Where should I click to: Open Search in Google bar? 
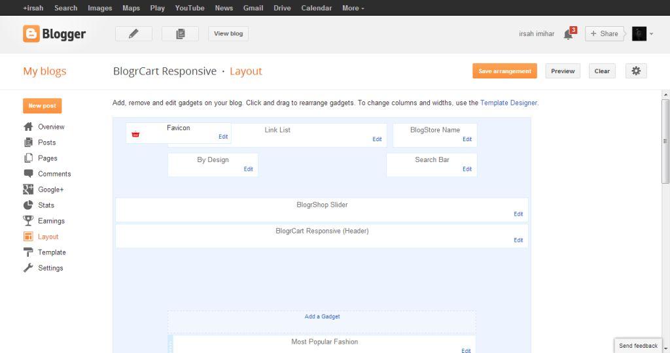coord(66,8)
